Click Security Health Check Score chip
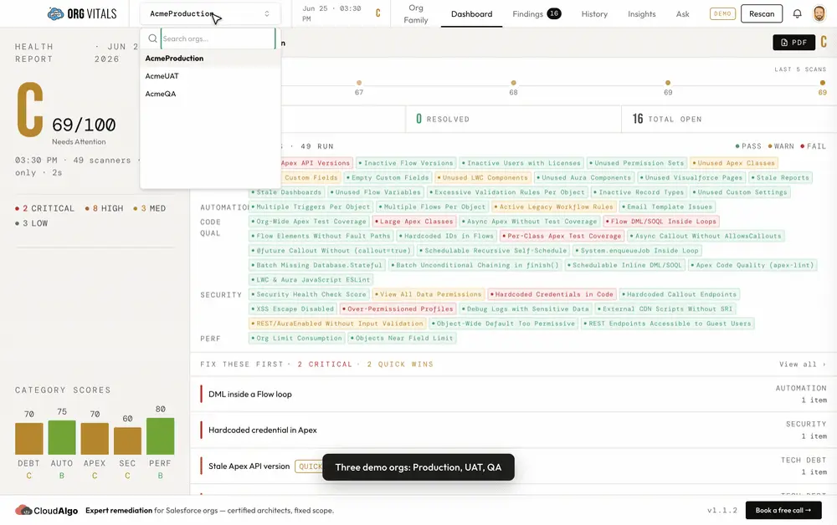837x525 pixels. pyautogui.click(x=310, y=294)
